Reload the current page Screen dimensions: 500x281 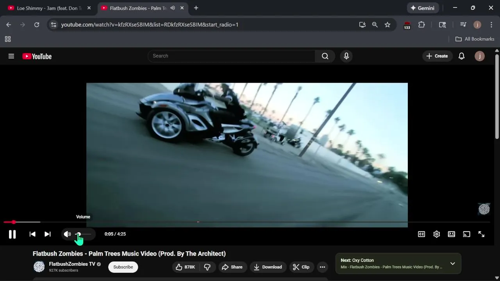[x=37, y=25]
